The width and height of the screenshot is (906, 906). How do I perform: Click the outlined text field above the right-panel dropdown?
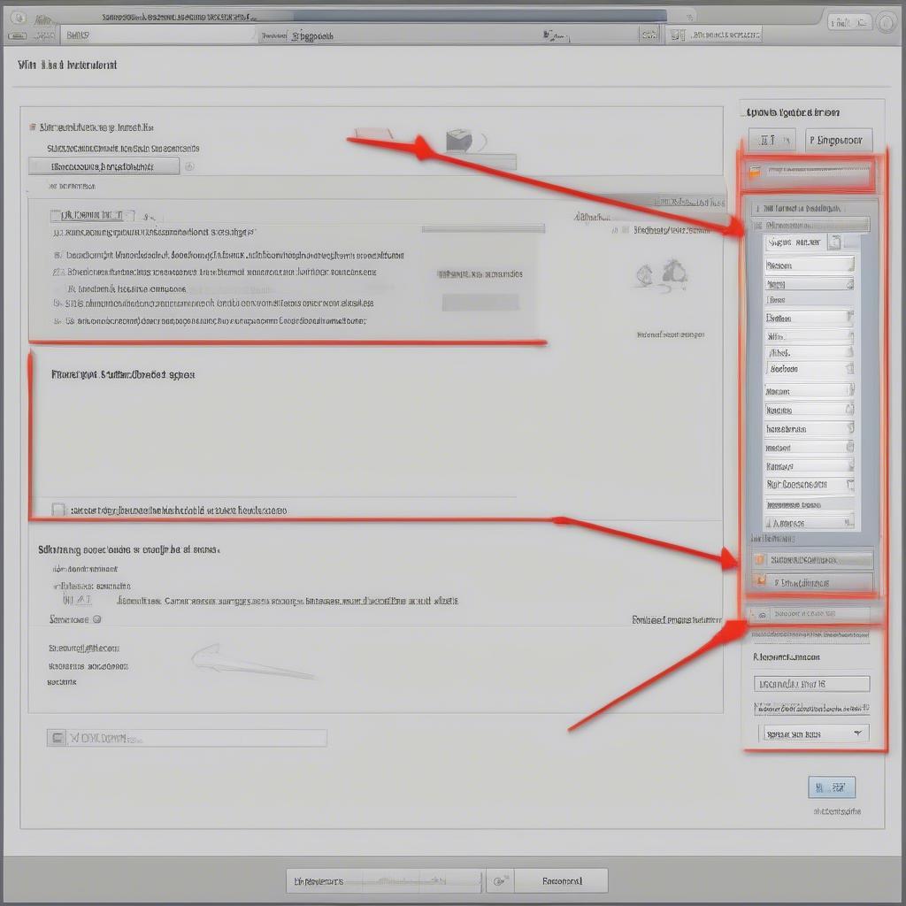pyautogui.click(x=811, y=684)
